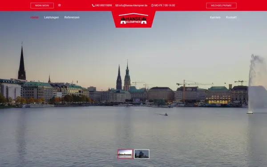The width and height of the screenshot is (267, 167).
Task: Click the clock icon for opening hours
Action: coord(152,5)
